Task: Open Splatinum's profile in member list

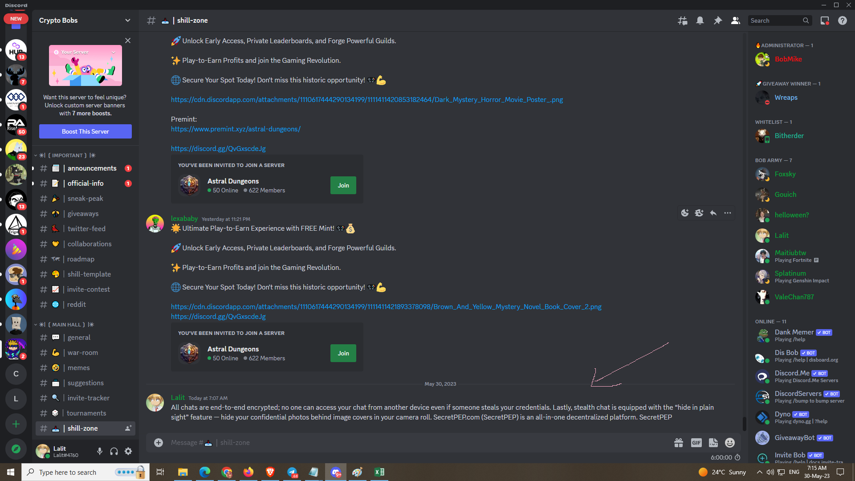Action: pos(800,277)
